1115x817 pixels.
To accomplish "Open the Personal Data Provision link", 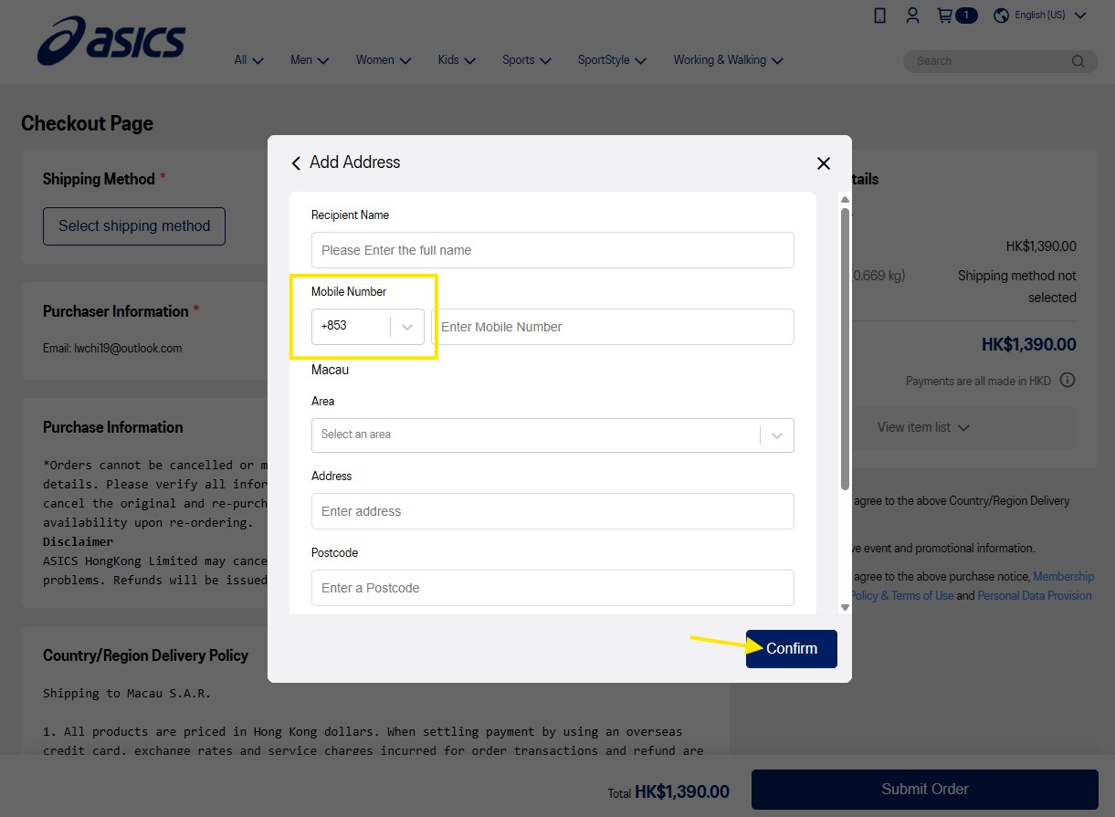I will click(1035, 595).
